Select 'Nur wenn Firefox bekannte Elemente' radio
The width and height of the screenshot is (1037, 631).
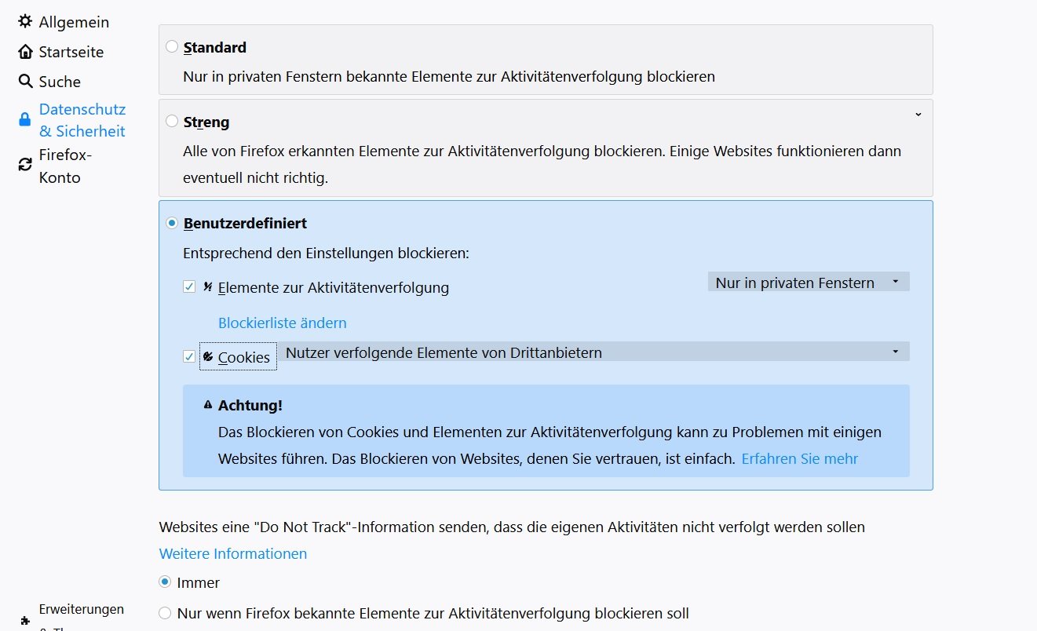(165, 613)
